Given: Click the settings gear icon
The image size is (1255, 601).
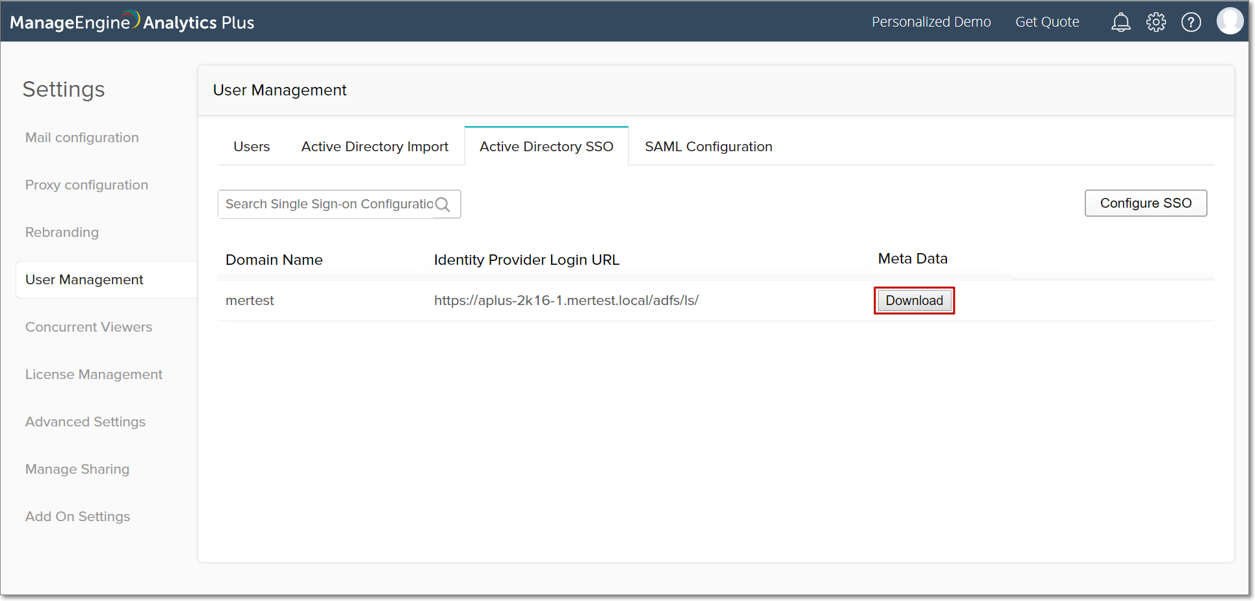Looking at the screenshot, I should [1156, 22].
